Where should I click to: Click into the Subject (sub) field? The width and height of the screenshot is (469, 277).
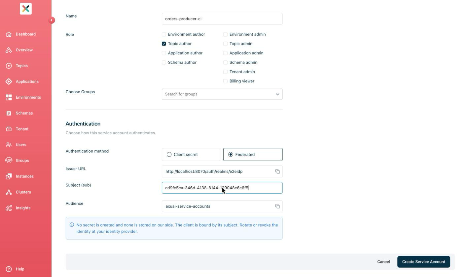pyautogui.click(x=222, y=188)
